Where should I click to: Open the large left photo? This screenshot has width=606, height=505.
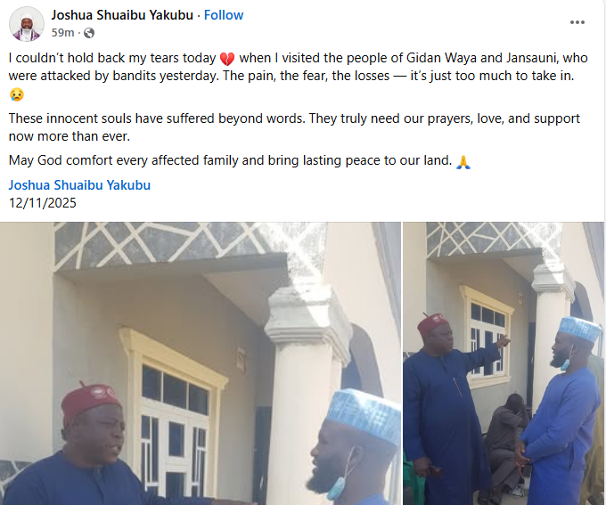point(201,363)
